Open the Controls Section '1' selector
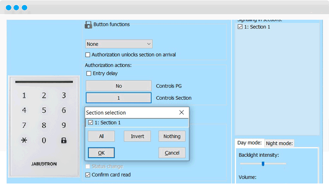Image resolution: width=329 pixels, height=191 pixels. [x=118, y=98]
